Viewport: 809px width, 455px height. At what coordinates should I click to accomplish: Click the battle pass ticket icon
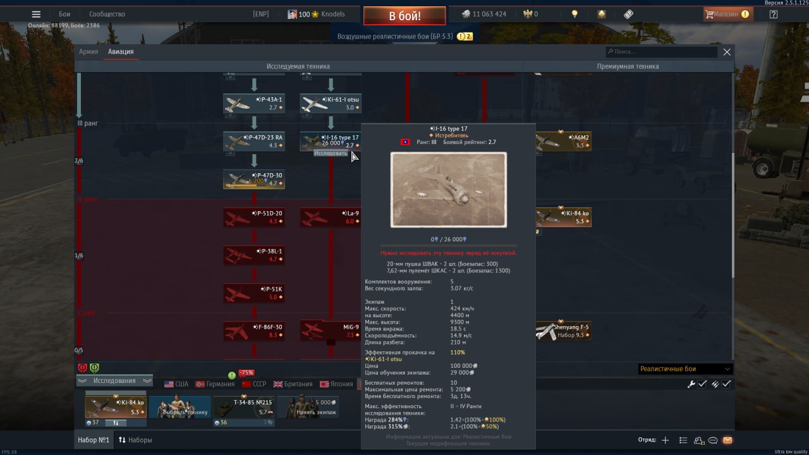628,14
